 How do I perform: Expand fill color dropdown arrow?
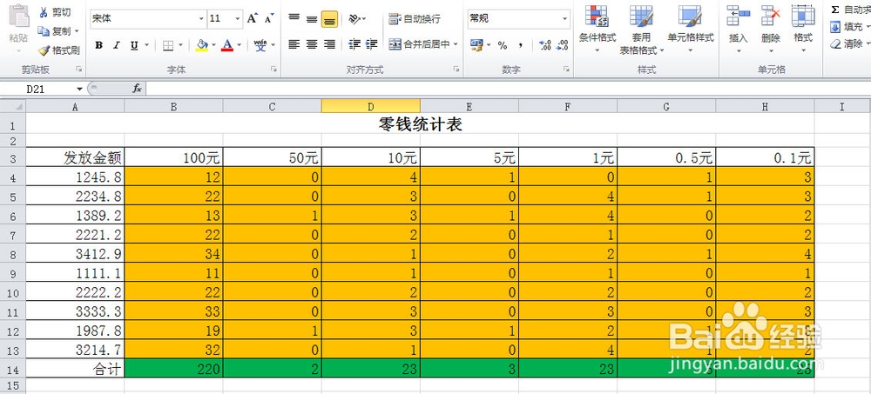(x=213, y=45)
